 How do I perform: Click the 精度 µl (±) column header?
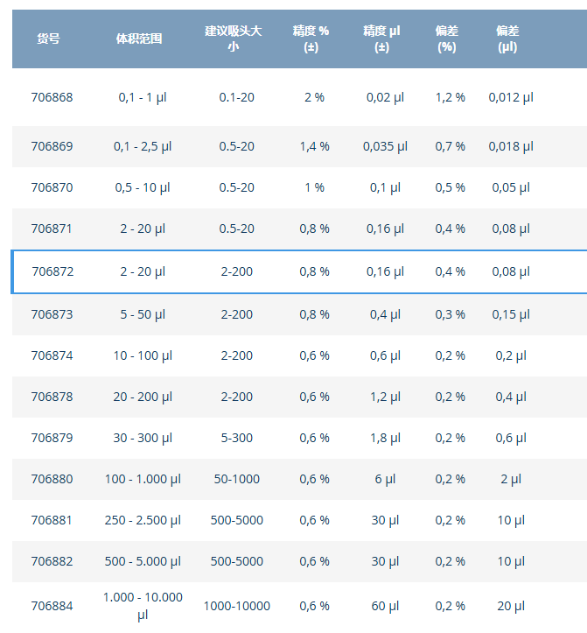pyautogui.click(x=381, y=39)
